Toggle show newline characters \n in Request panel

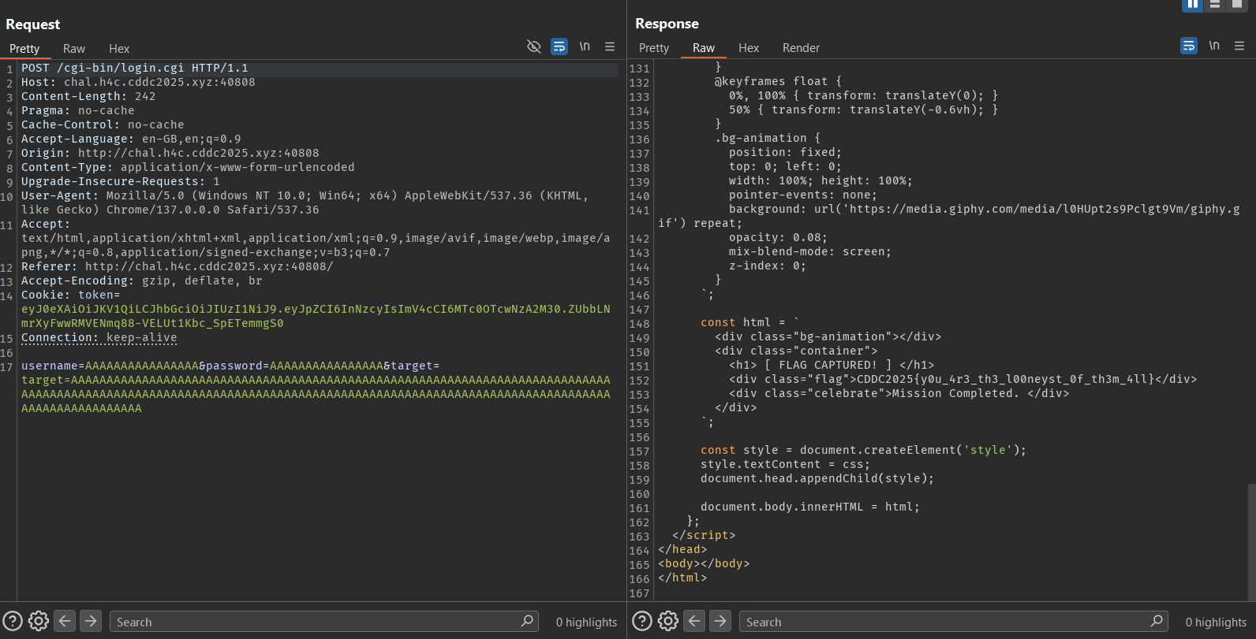coord(585,46)
